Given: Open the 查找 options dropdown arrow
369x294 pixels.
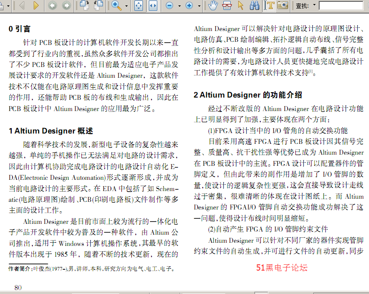Looking at the screenshot, I should tap(314, 5).
